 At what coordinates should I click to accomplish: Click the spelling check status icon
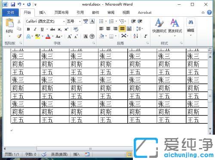pos(44,154)
